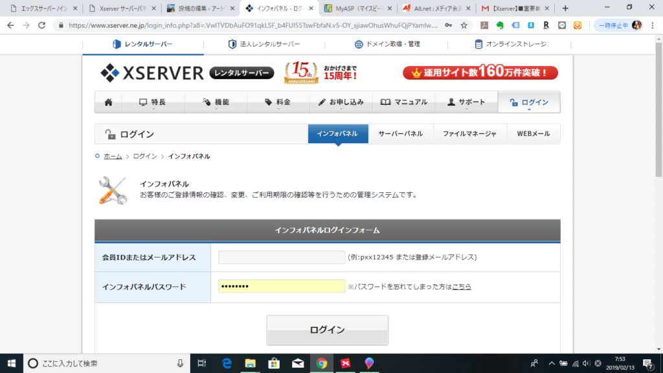Image resolution: width=663 pixels, height=373 pixels.
Task: Switch to the Xserver サーバーパネル browser tab
Action: point(122,8)
